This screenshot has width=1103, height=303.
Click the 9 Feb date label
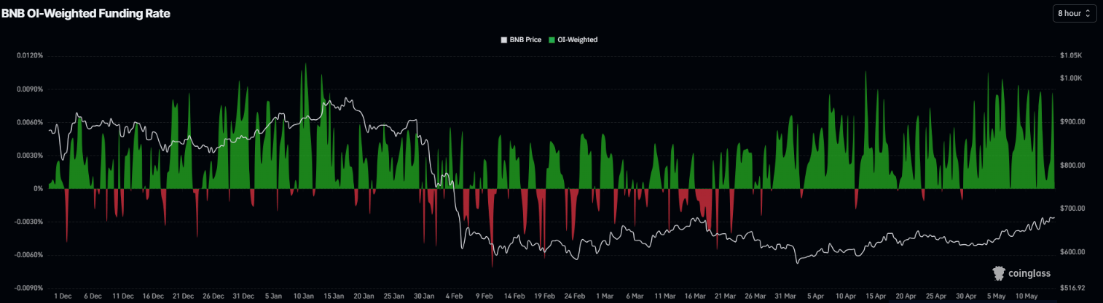tap(484, 296)
